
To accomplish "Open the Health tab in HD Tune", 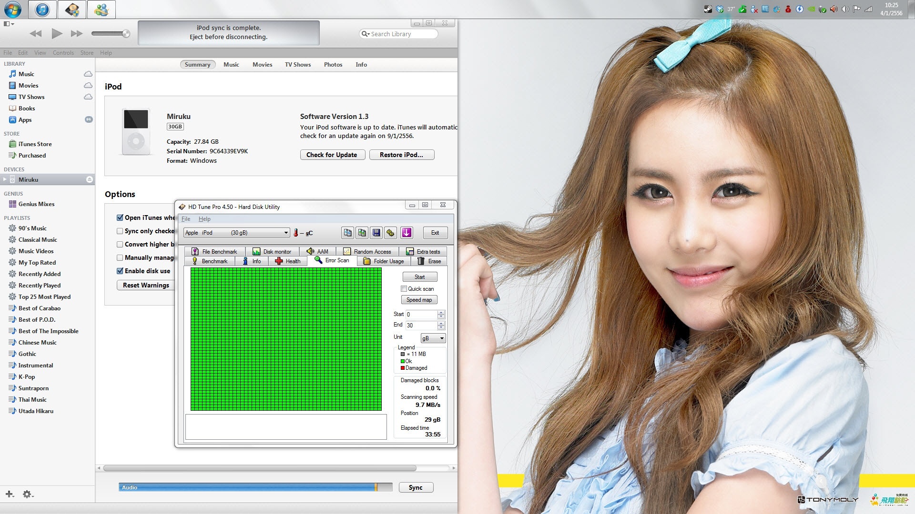I will click(x=288, y=261).
